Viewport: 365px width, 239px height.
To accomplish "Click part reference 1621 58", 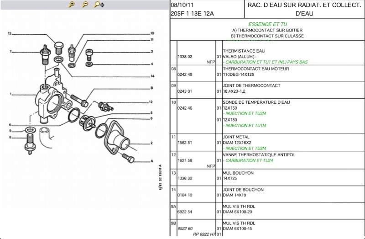I will (x=185, y=160).
